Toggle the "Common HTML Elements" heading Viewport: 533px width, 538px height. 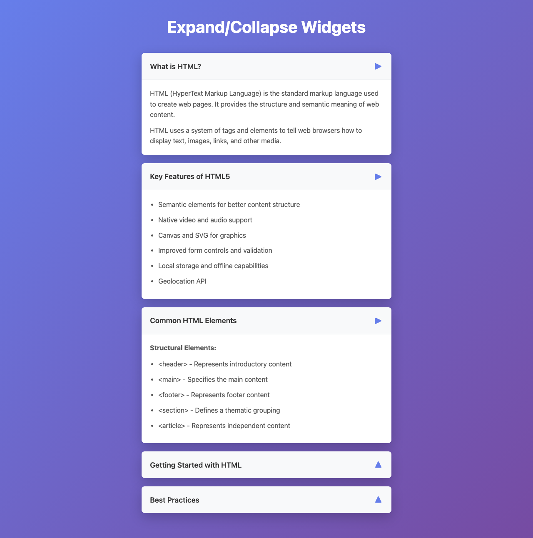click(193, 321)
